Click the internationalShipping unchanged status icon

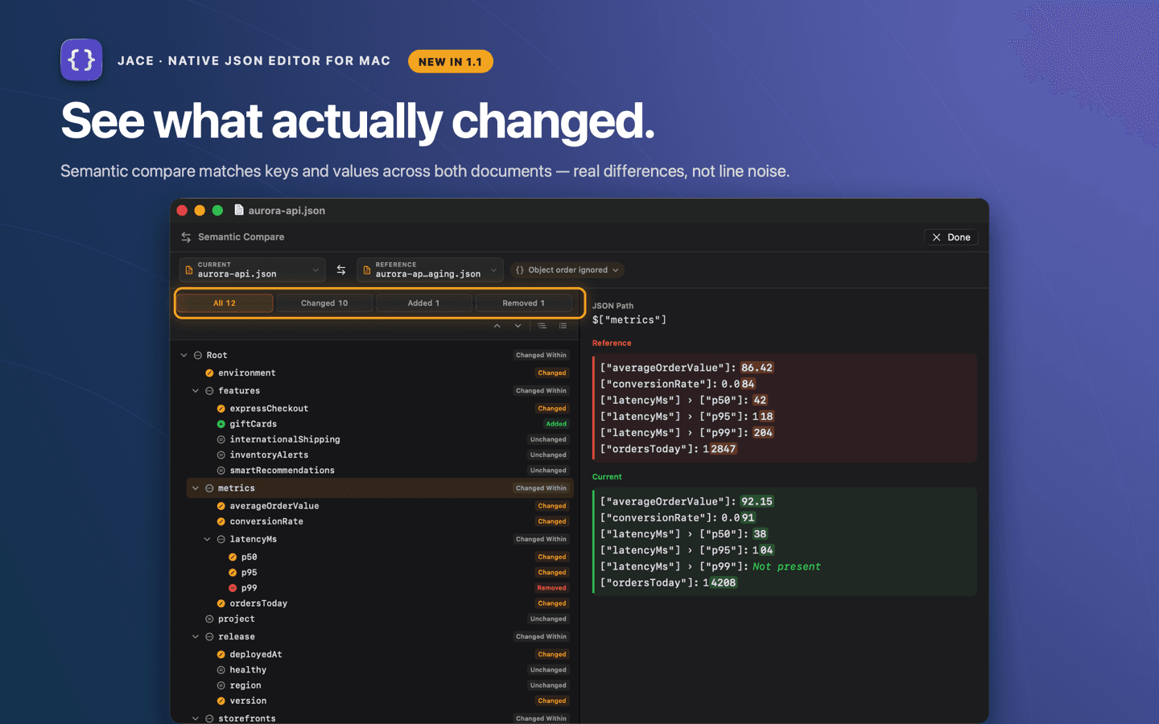[x=221, y=439]
